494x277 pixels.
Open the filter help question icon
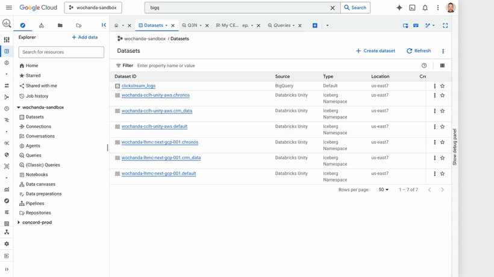pos(424,65)
